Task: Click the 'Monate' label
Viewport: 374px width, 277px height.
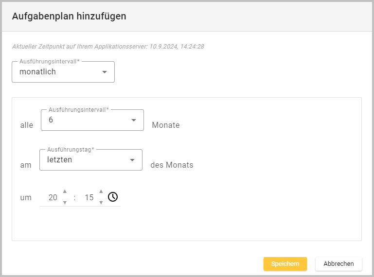Action: point(166,125)
